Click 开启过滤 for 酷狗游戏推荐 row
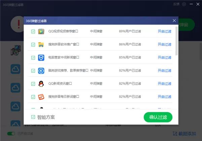This screenshot has height=141, width=202. [165, 71]
